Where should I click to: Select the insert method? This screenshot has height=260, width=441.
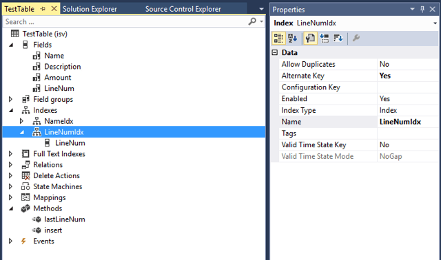[53, 230]
